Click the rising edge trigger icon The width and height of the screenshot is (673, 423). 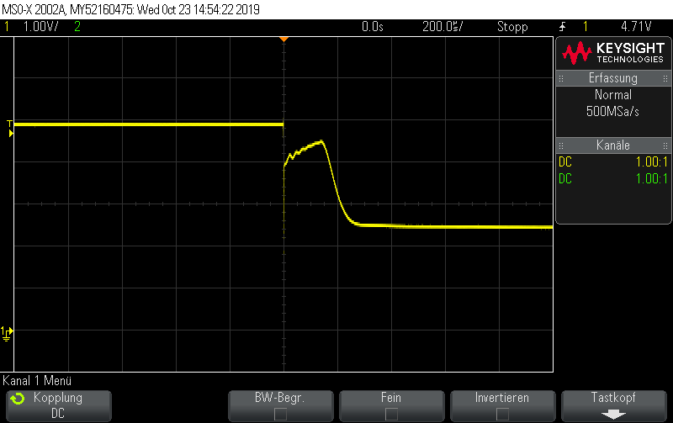[x=563, y=27]
